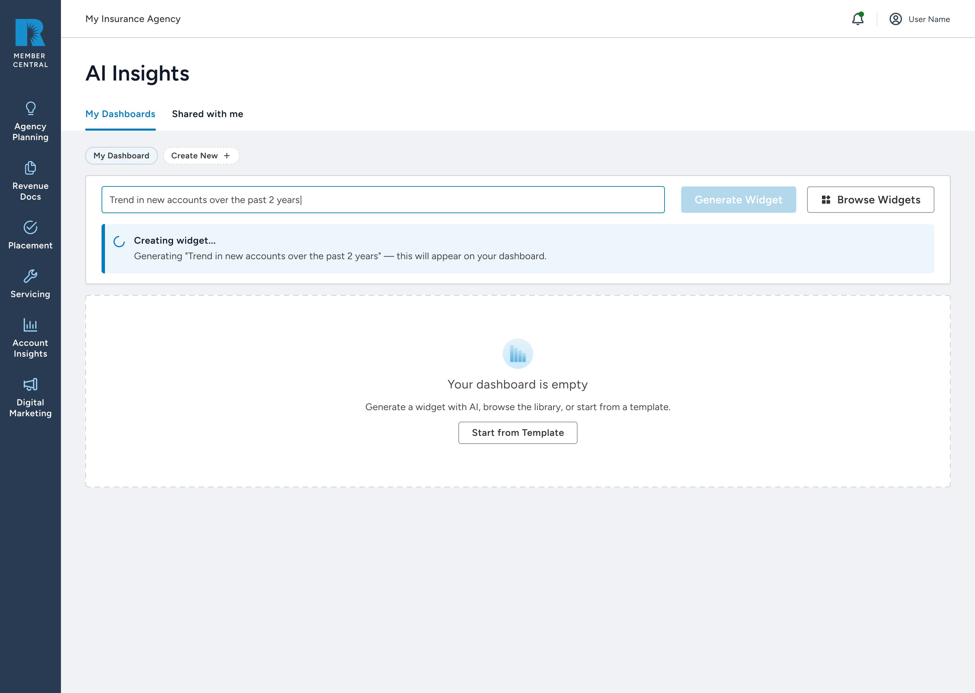
Task: Click the loading spinner beside Creating widget
Action: [x=119, y=242]
